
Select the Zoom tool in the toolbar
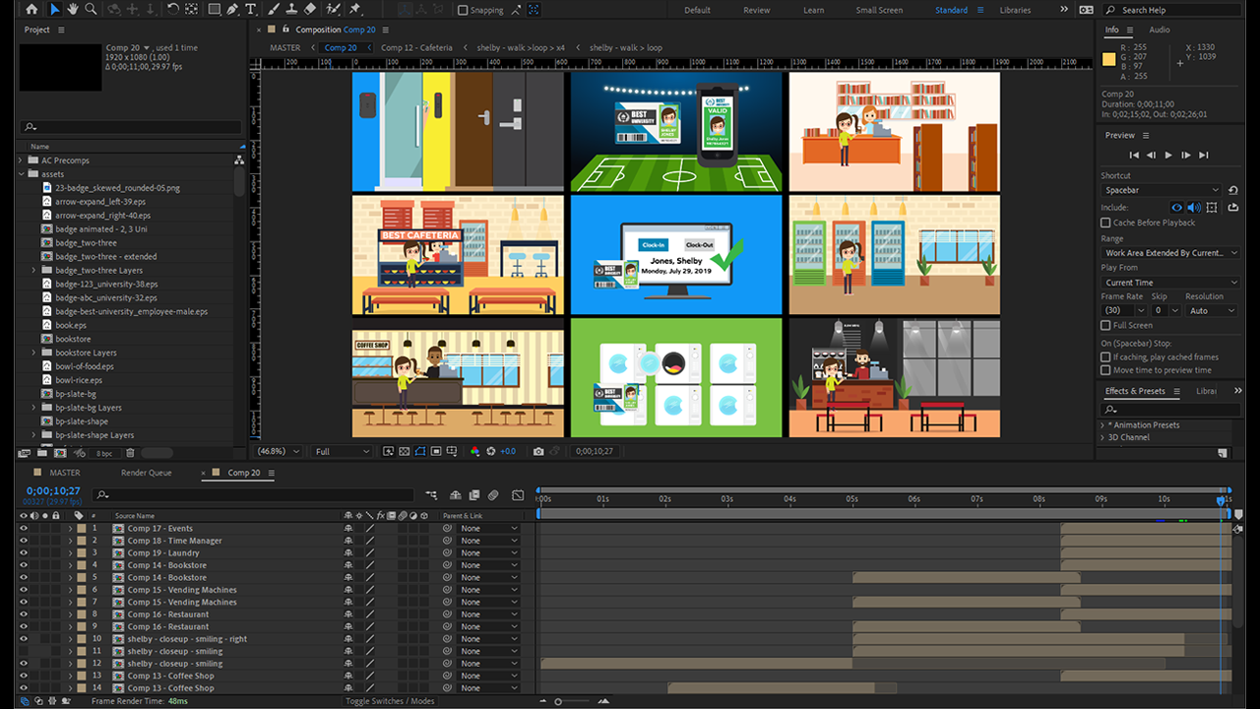[91, 9]
